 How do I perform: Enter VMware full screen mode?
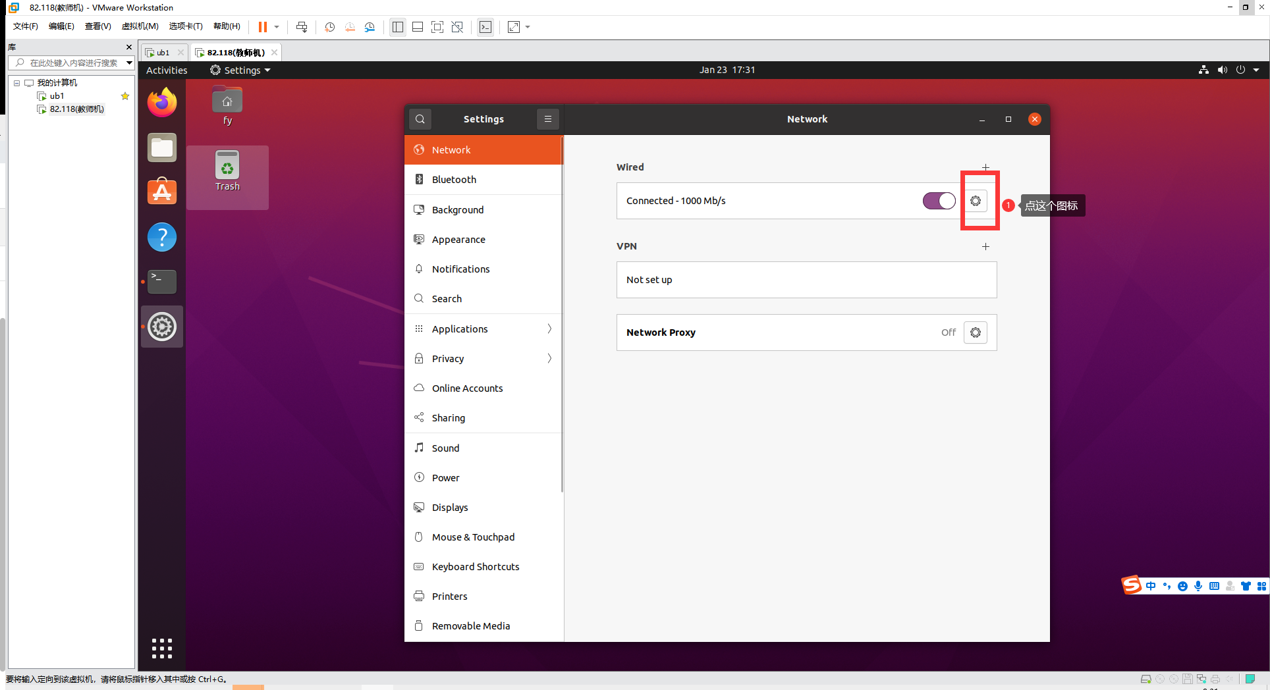pos(437,27)
